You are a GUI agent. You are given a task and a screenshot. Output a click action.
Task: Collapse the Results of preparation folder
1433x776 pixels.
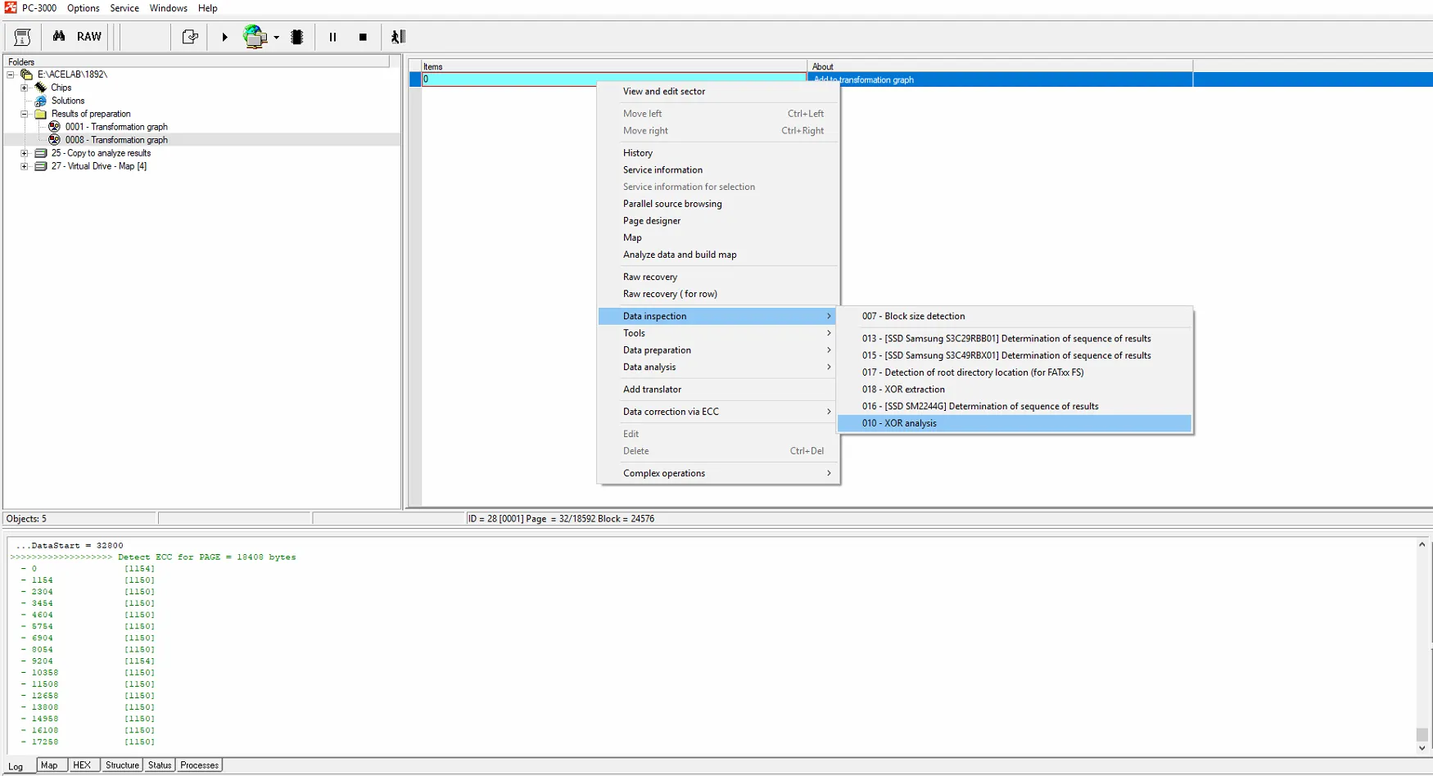[25, 114]
